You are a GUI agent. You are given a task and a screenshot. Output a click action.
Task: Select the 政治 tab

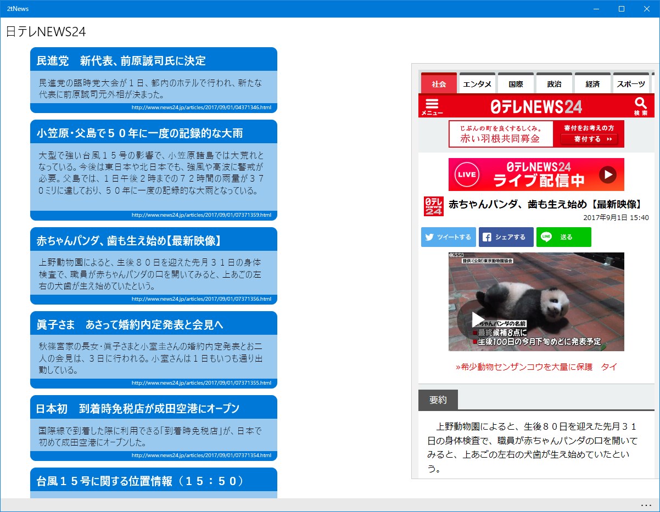click(x=554, y=83)
